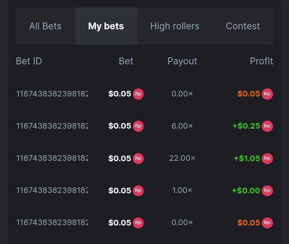Image resolution: width=289 pixels, height=244 pixels.
Task: Open the High rollers tab
Action: point(175,26)
